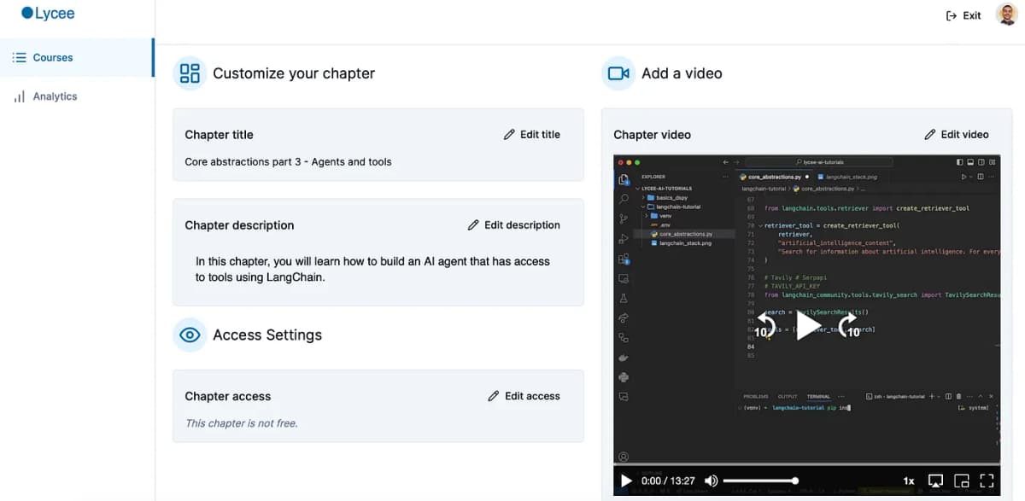Click the Lycee logo
This screenshot has height=501, width=1025.
tap(48, 13)
